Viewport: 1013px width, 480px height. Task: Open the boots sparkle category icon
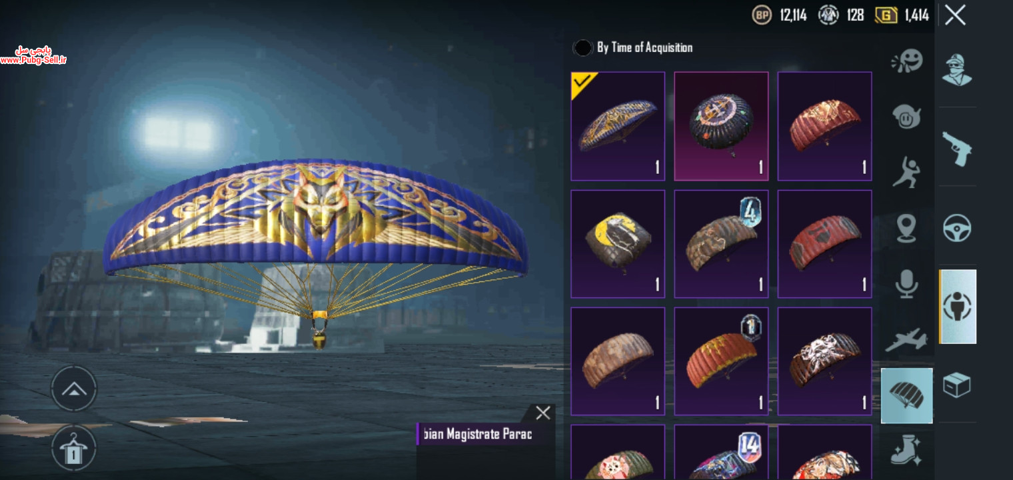pyautogui.click(x=906, y=450)
